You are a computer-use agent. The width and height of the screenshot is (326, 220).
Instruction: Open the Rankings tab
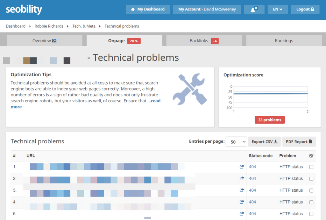(284, 41)
